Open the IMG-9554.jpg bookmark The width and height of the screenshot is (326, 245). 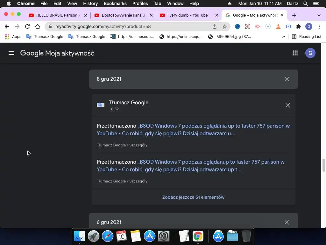click(x=230, y=37)
